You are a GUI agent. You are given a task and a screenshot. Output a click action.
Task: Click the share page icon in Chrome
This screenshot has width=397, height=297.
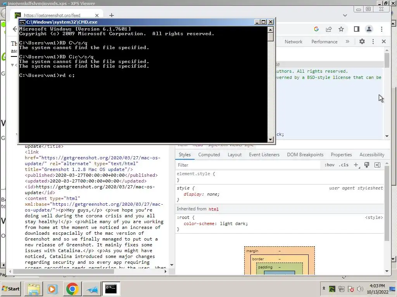[x=329, y=29]
